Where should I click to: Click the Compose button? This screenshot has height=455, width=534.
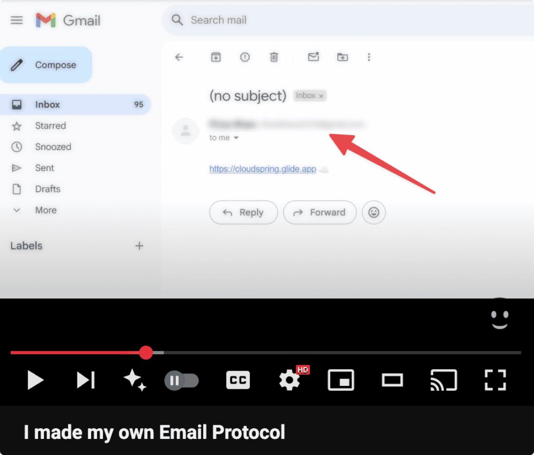pos(46,65)
